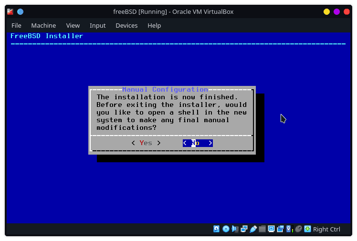Image resolution: width=357 pixels, height=241 pixels.
Task: Close the VirtualBox window via red button
Action: (346, 11)
